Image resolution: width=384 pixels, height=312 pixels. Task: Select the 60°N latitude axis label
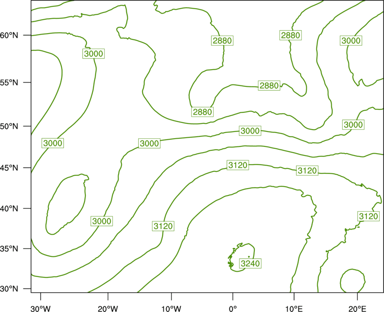pos(9,36)
